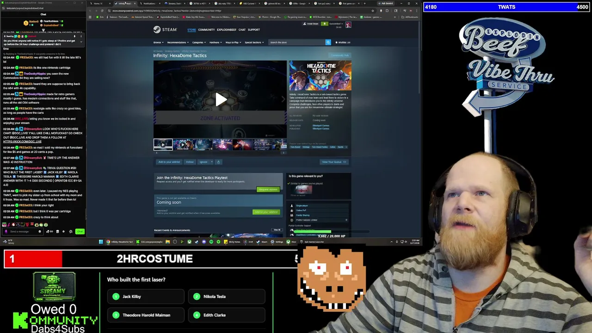592x333 pixels.
Task: Click the Follow button
Action: [190, 162]
